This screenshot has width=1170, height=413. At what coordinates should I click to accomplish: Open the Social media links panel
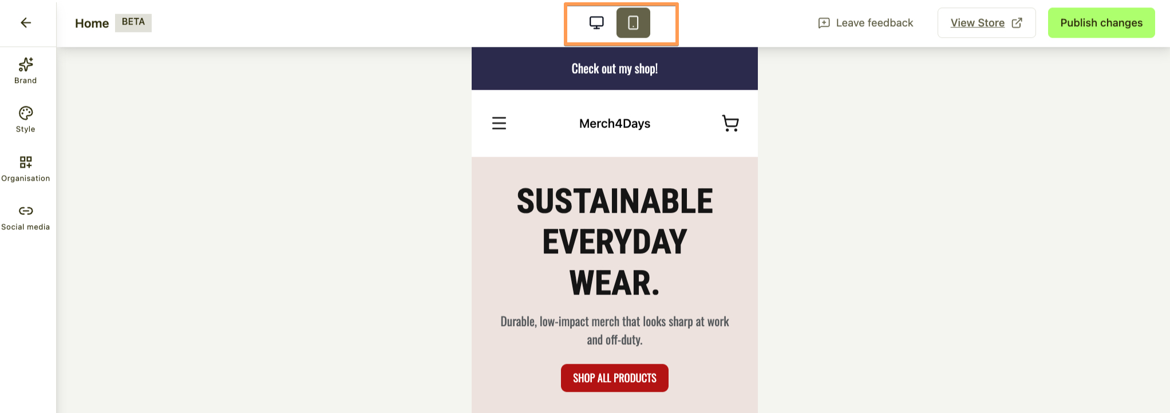pos(26,217)
